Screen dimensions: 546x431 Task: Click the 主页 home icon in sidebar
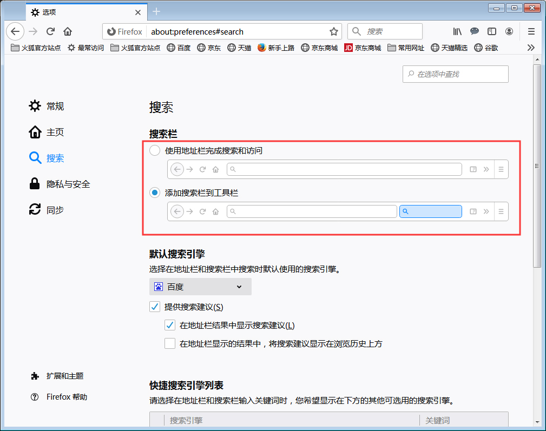[35, 132]
